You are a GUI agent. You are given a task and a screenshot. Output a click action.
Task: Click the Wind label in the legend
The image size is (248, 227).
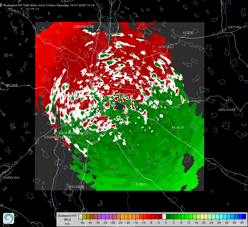pyautogui.click(x=67, y=219)
